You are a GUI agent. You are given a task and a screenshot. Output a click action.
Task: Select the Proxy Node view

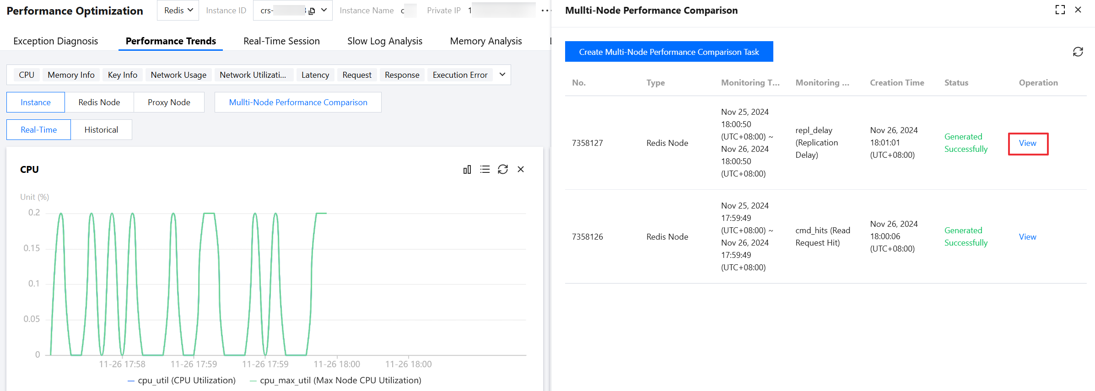[x=169, y=102]
